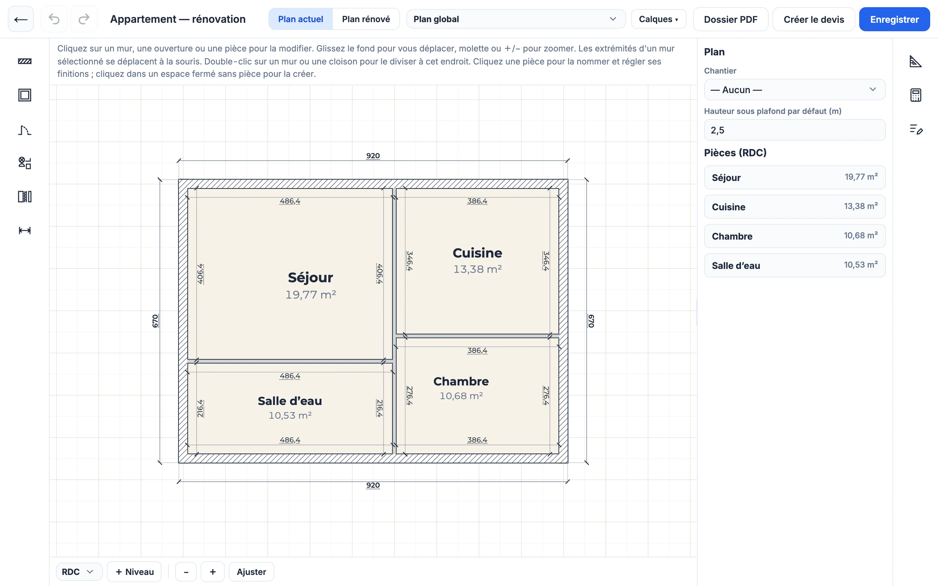Select Salle d'eau in rooms list
The width and height of the screenshot is (938, 586).
click(x=795, y=265)
